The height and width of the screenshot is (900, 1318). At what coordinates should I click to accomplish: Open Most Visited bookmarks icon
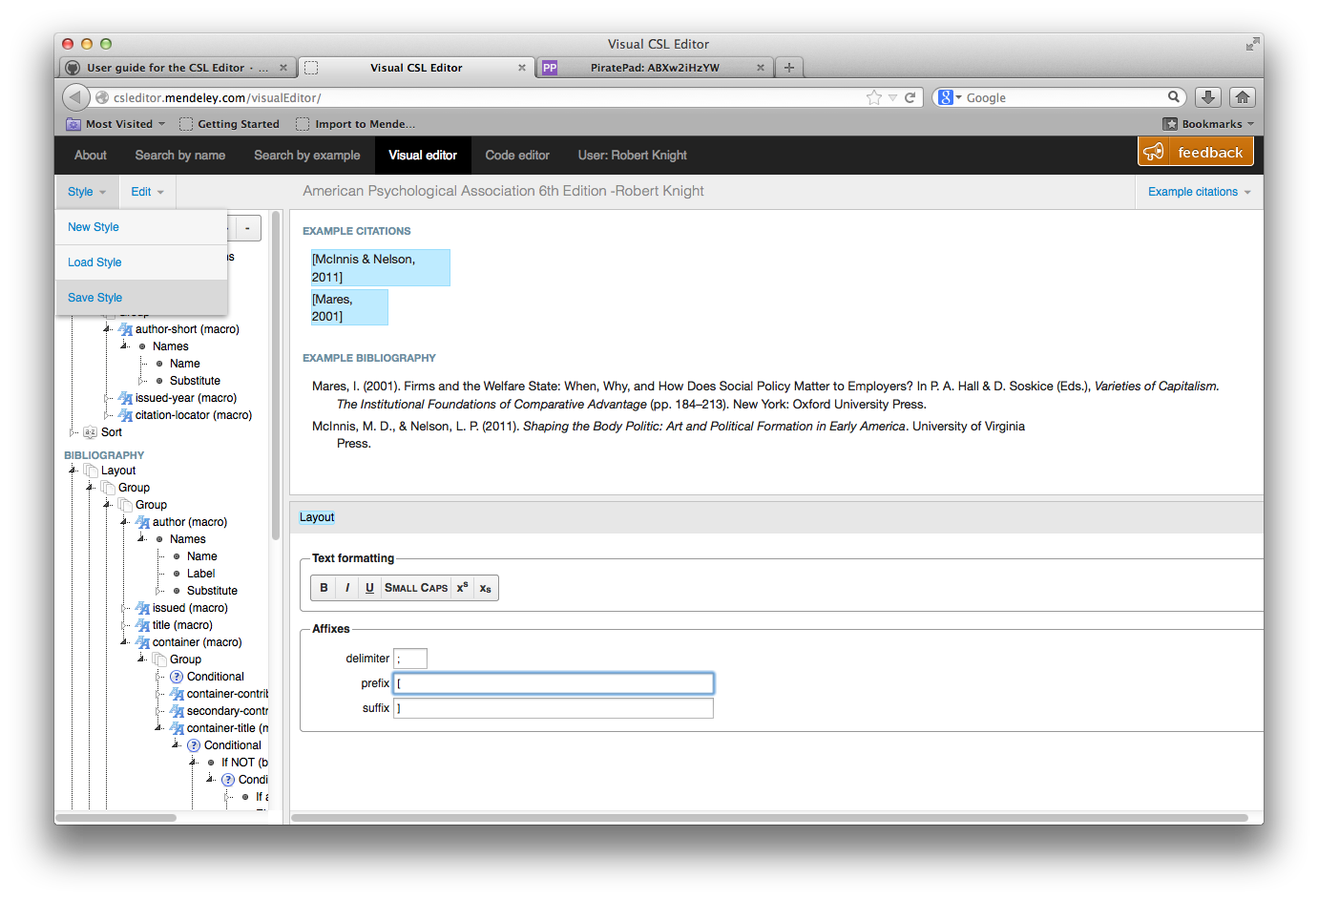pos(73,124)
